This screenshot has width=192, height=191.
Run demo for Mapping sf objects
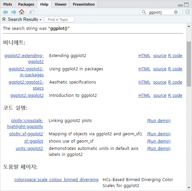point(159,134)
